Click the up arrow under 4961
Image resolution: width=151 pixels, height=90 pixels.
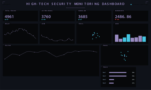pyautogui.click(x=5, y=19)
